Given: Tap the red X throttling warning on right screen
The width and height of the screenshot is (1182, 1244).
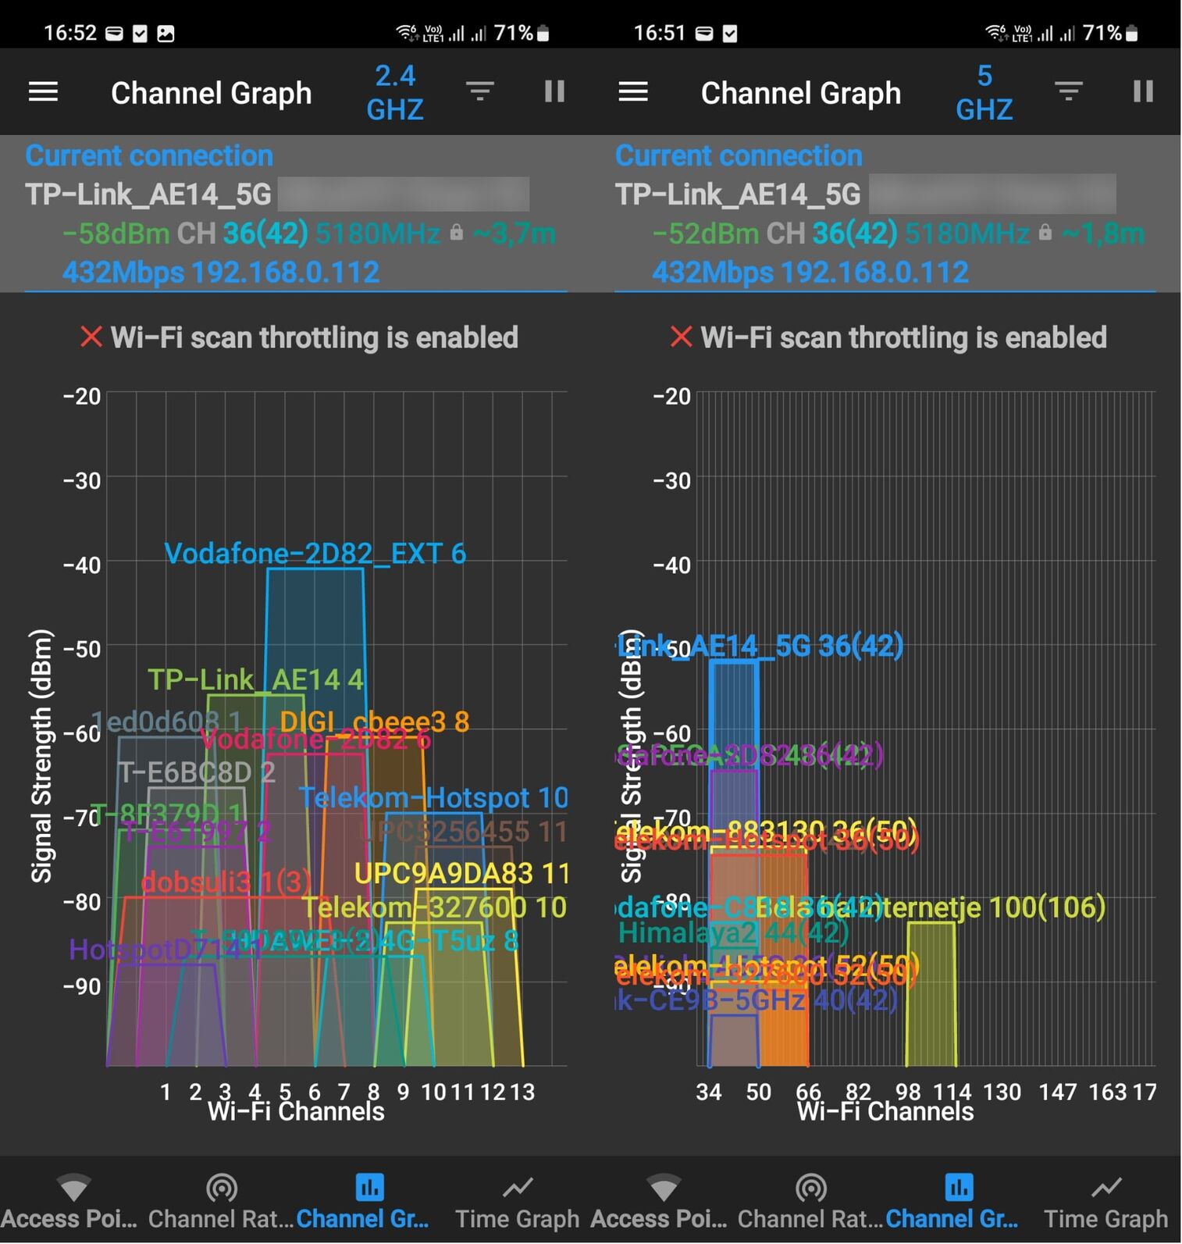Looking at the screenshot, I should [681, 337].
